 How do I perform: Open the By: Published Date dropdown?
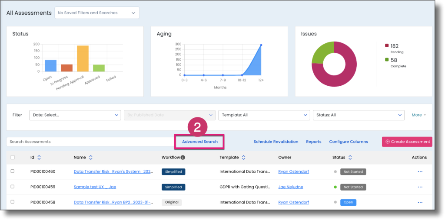pos(169,115)
